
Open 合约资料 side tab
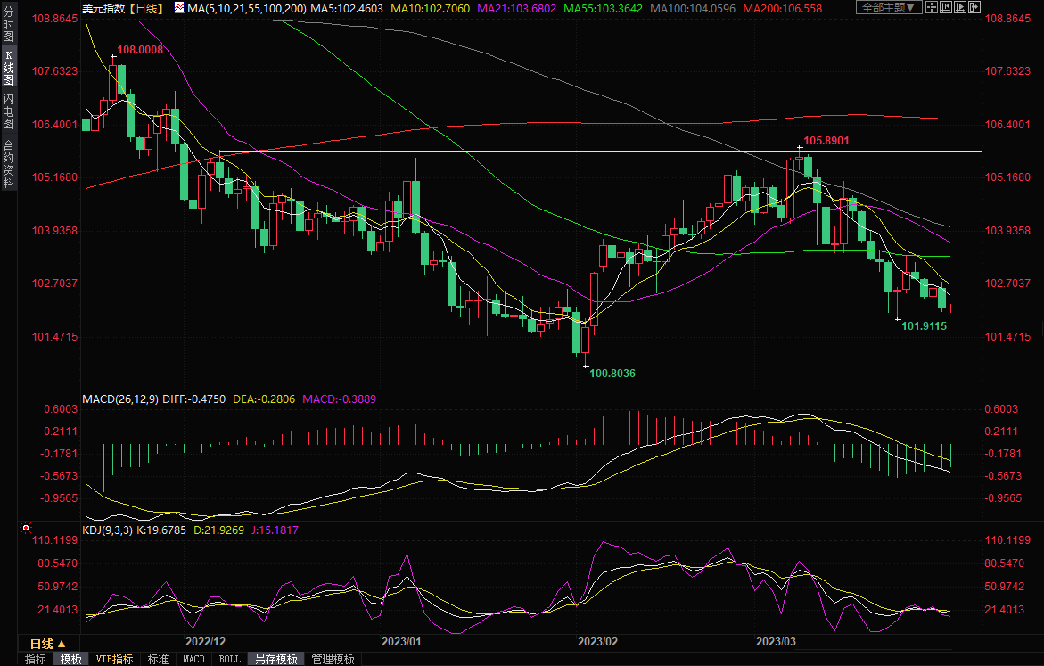[8, 164]
